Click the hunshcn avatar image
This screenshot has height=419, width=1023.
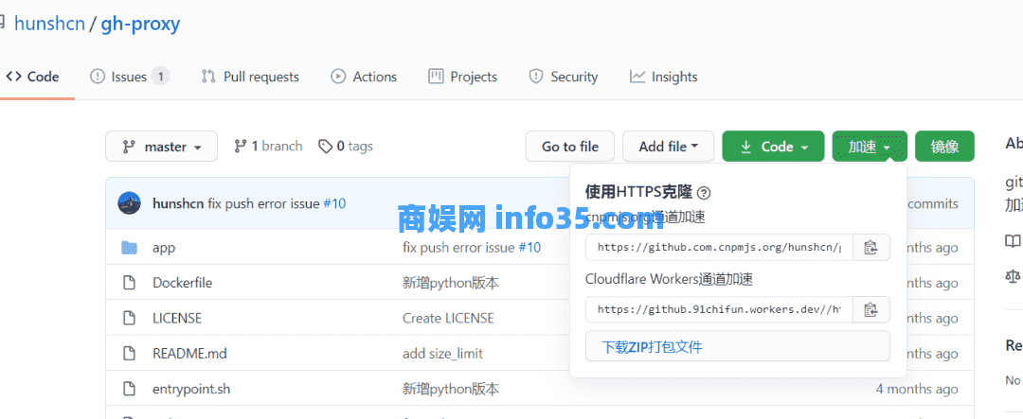tap(129, 203)
